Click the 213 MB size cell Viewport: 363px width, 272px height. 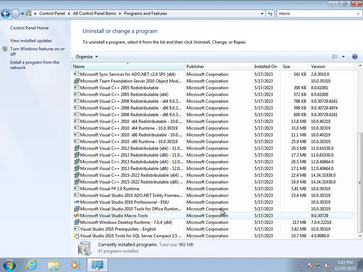(299, 222)
